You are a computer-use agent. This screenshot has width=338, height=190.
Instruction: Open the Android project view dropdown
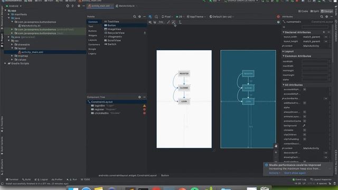tap(13, 6)
